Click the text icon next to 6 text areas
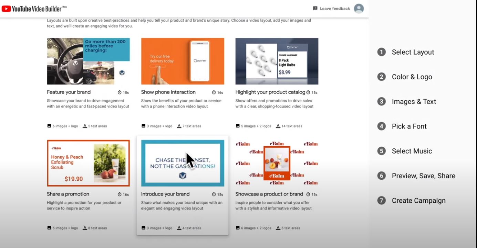The height and width of the screenshot is (248, 477). pyautogui.click(x=278, y=228)
